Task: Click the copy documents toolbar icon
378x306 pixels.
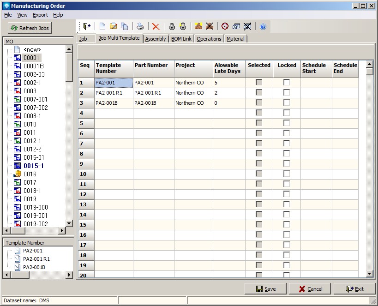Action: pos(124,27)
